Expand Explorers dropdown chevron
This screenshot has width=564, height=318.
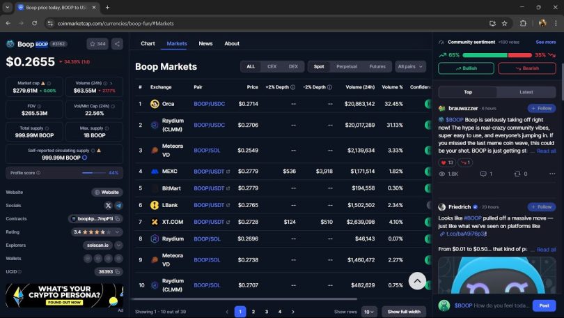click(x=118, y=245)
